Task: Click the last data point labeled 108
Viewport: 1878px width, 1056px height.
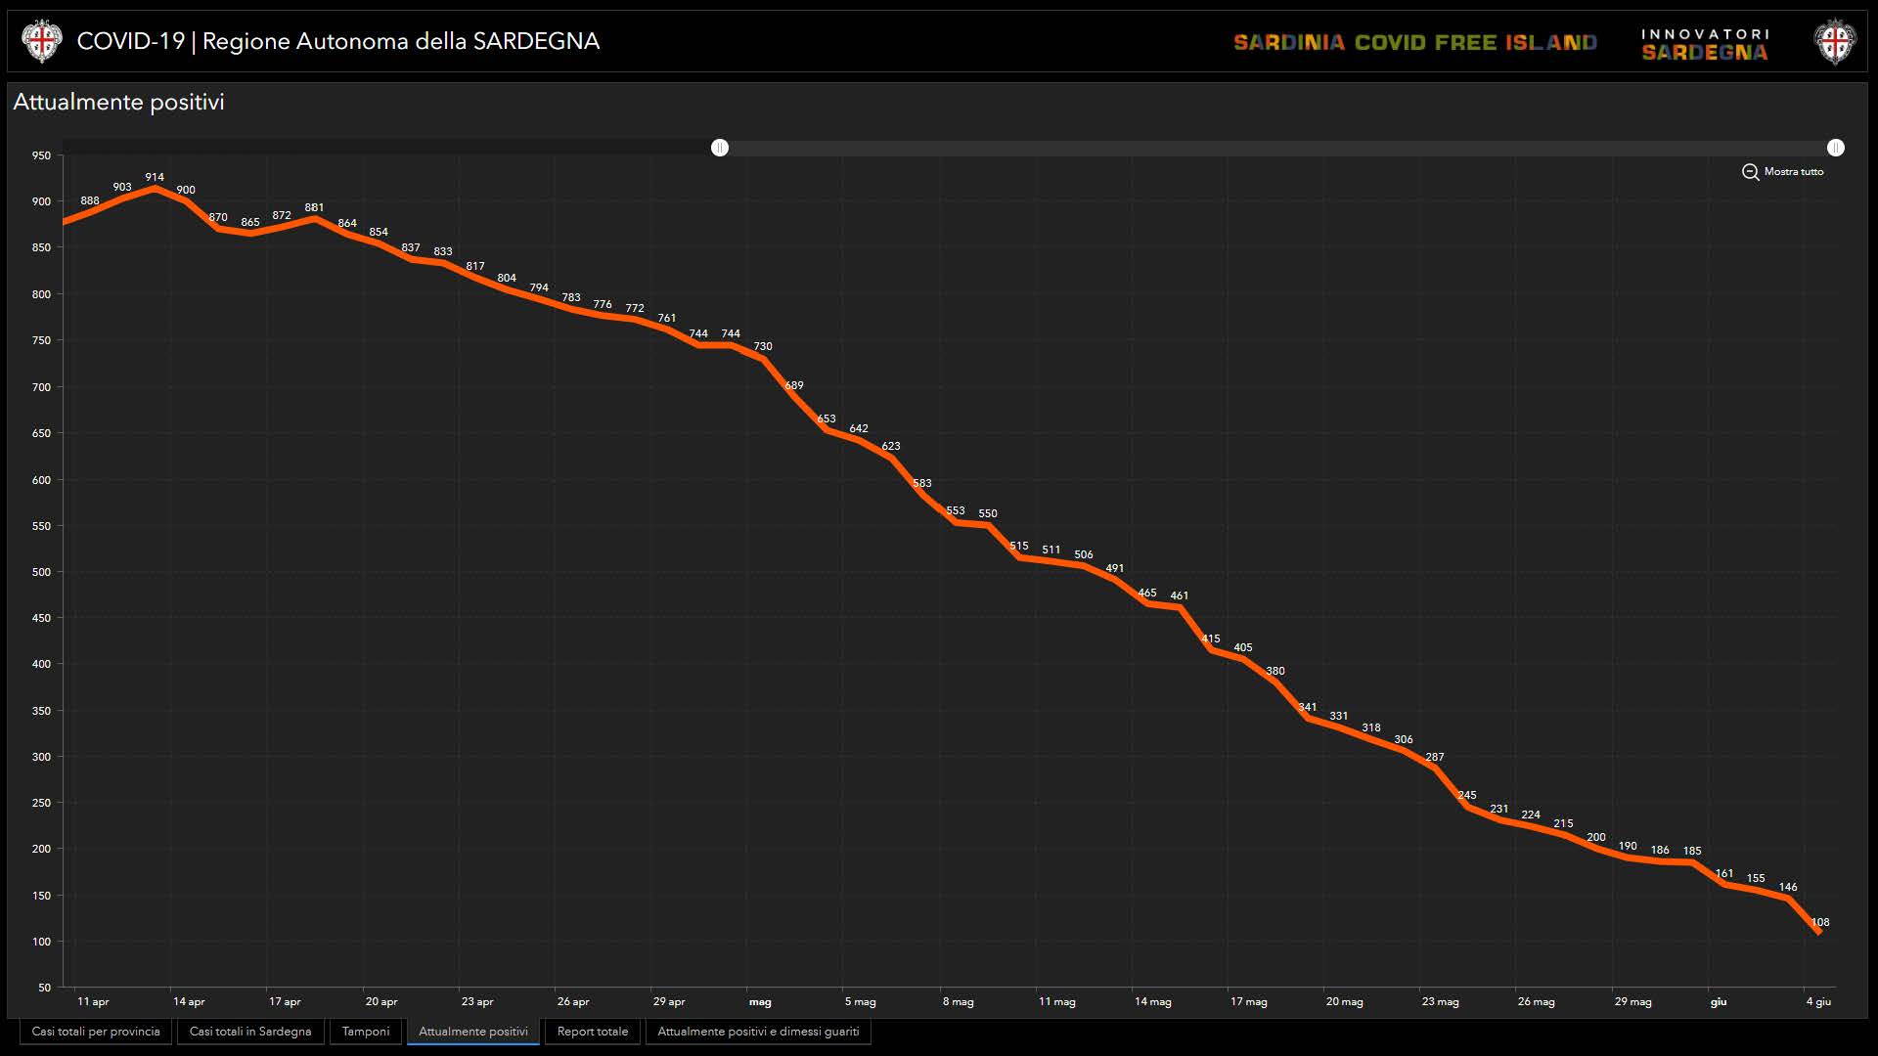Action: [x=1818, y=933]
